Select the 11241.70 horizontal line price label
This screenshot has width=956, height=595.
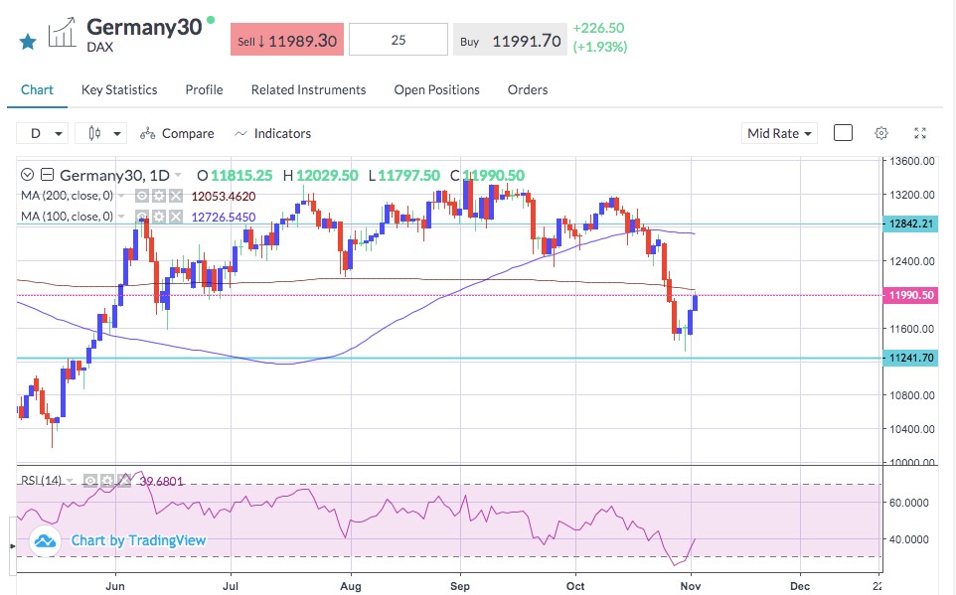(911, 358)
